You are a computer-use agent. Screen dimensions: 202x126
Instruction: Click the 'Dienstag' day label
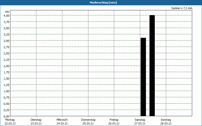click(36, 120)
